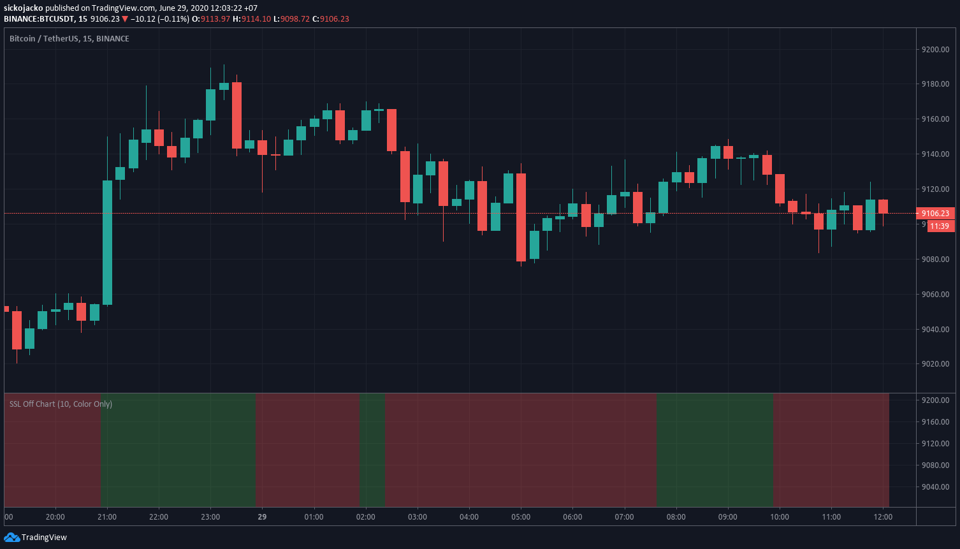Select the SSL Off Chart indicator label

[61, 404]
